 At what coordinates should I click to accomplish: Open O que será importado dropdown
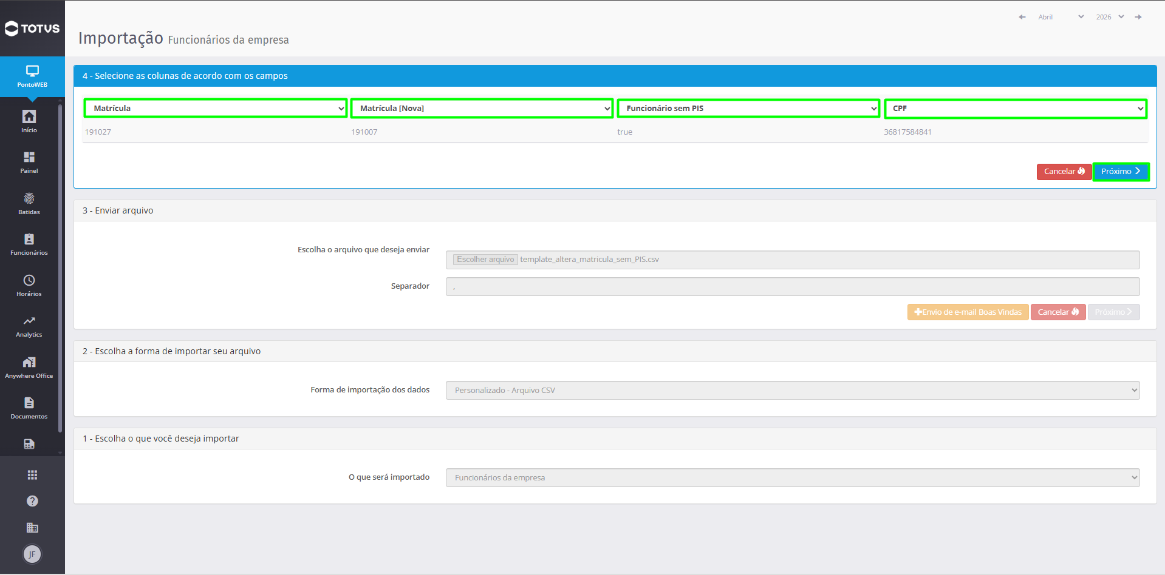[793, 477]
